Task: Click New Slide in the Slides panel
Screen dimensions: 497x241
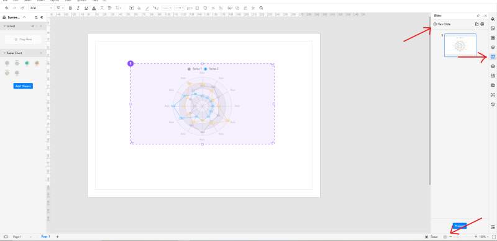Action: [442, 24]
